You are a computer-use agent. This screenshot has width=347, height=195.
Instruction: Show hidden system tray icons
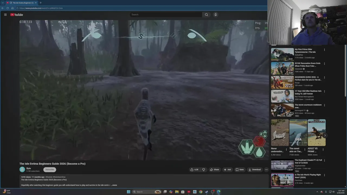click(317, 192)
